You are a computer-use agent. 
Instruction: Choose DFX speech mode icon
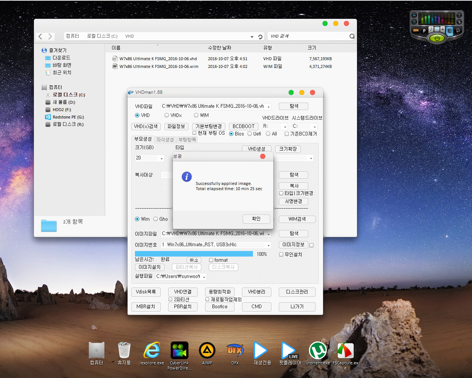pos(442,30)
